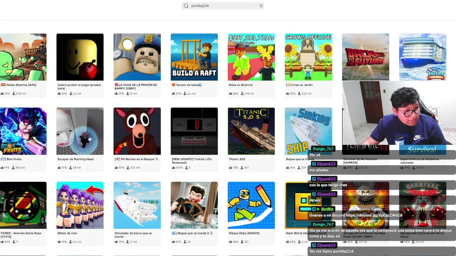The height and width of the screenshot is (256, 456).
Task: Click Simulador de barco que se hunde title
Action: click(x=133, y=235)
